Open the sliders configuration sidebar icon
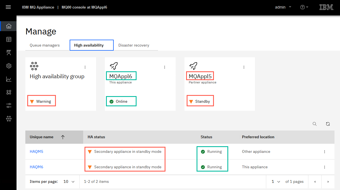The width and height of the screenshot is (340, 190). coord(9,105)
